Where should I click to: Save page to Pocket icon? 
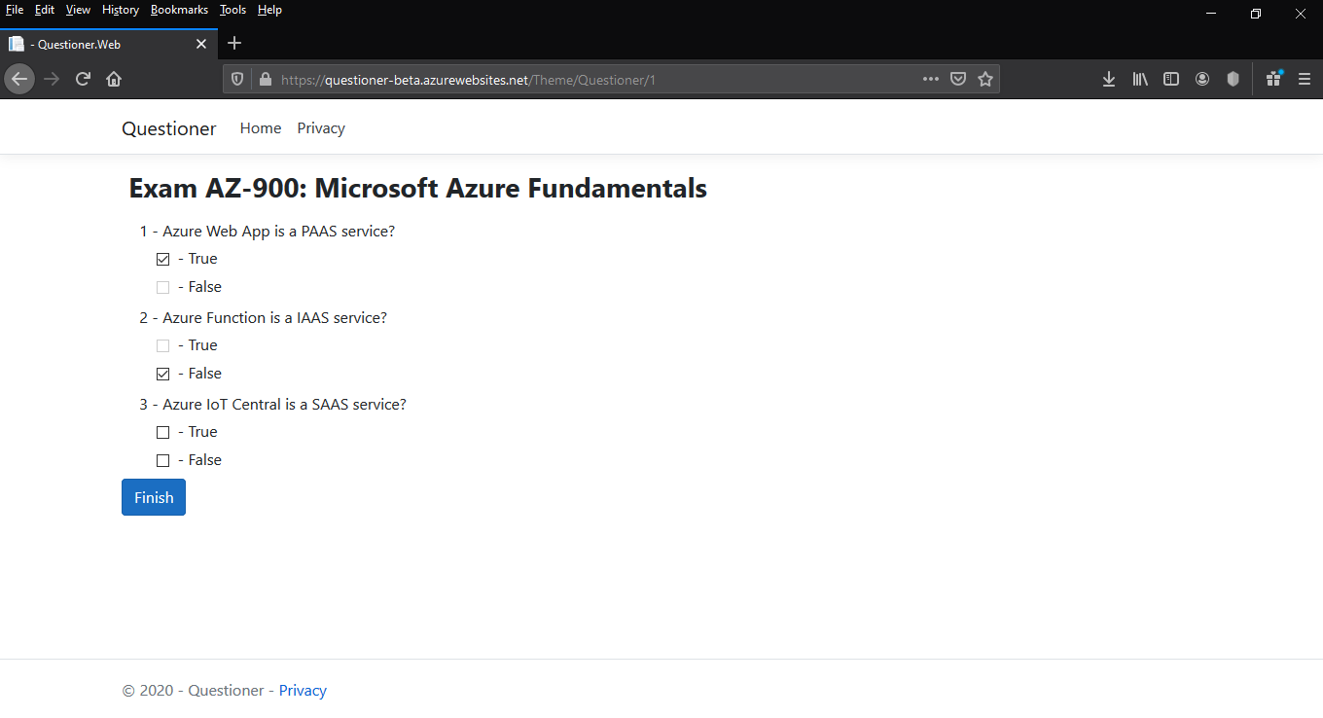(958, 79)
